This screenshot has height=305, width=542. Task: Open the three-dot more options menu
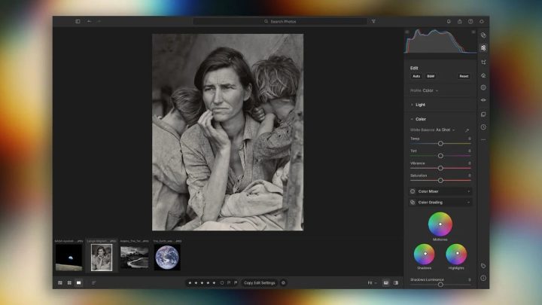(x=483, y=140)
